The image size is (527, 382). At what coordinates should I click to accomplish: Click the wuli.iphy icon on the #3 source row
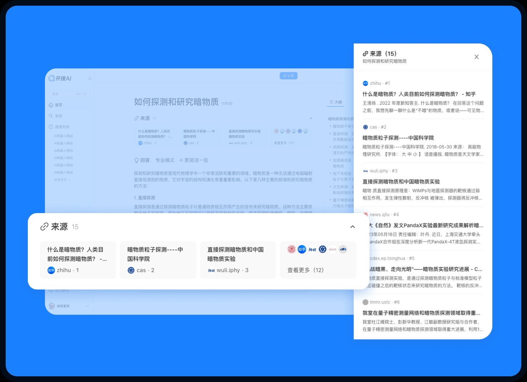tap(365, 171)
